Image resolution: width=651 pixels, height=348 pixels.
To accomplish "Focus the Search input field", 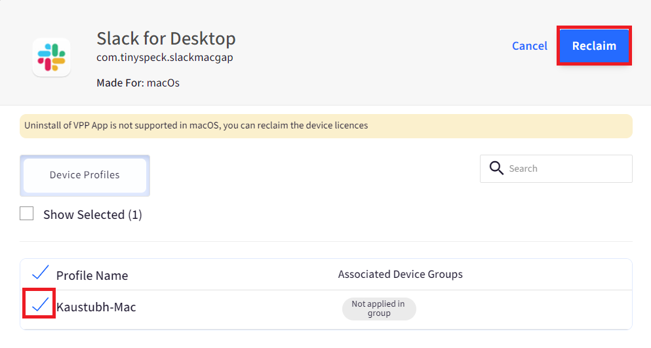I will click(x=556, y=168).
